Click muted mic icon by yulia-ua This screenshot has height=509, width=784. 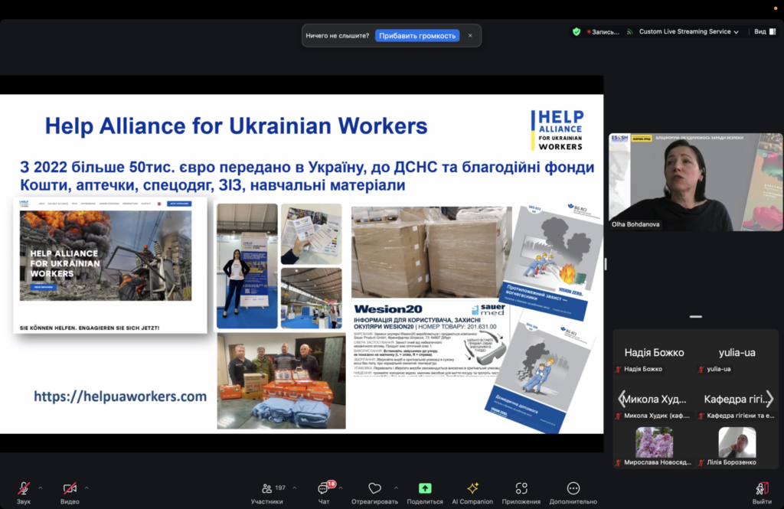tap(701, 370)
